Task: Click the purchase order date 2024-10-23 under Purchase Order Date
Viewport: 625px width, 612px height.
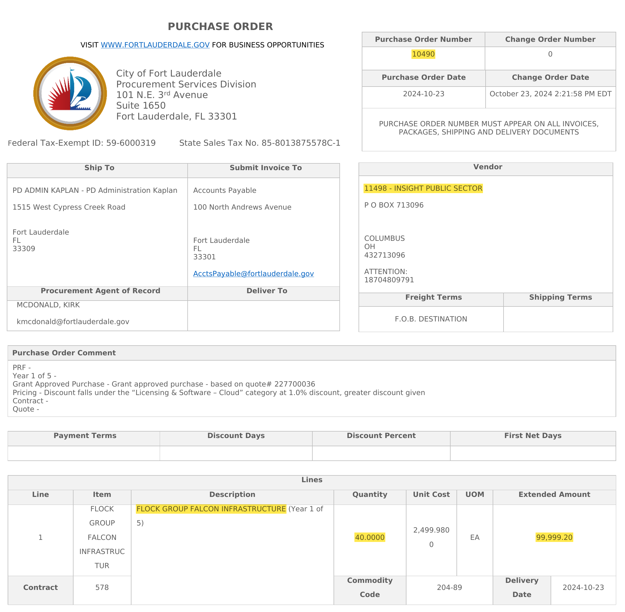Action: [x=424, y=94]
